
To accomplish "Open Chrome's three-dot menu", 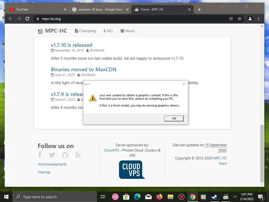I will [x=258, y=19].
